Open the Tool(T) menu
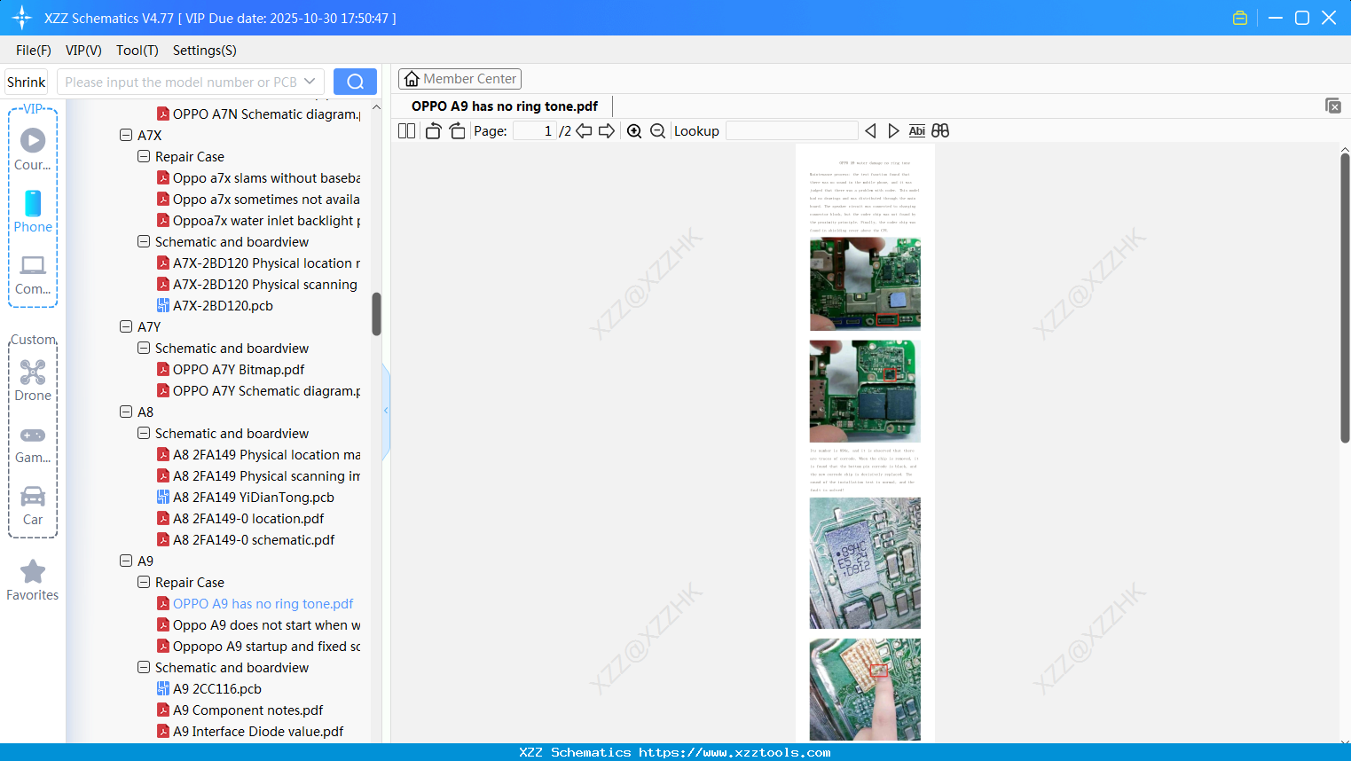The image size is (1351, 761). (137, 51)
